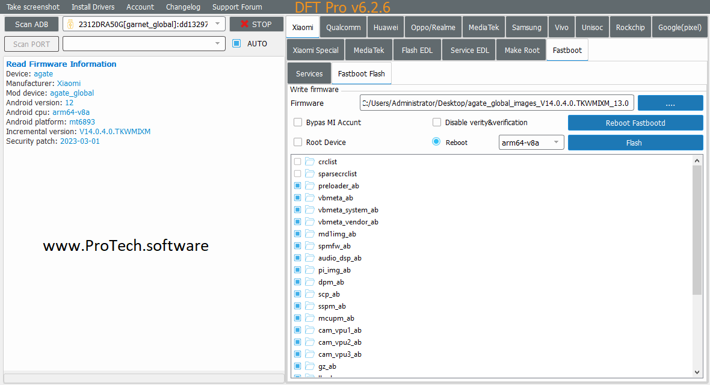This screenshot has height=385, width=710.
Task: Click the folder icon beside pi_img_ab
Action: pyautogui.click(x=310, y=269)
